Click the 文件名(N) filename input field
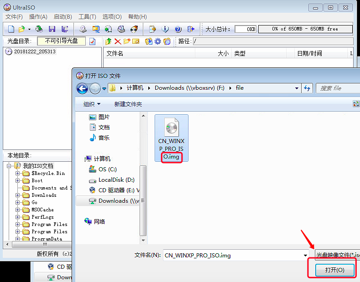Image resolution: width=360 pixels, height=282 pixels. tap(233, 255)
